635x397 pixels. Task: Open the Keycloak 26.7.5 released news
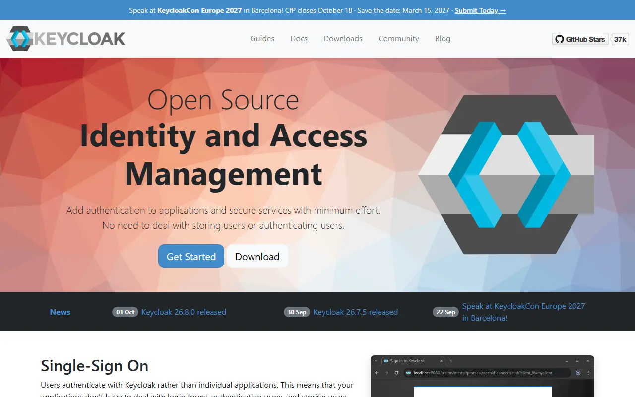point(356,312)
